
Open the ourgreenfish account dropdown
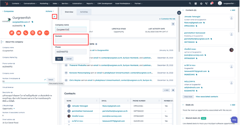229,4
